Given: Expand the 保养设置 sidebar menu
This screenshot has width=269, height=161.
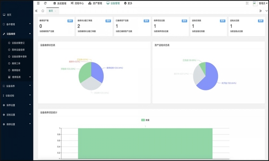Looking at the screenshot, I should (17, 105).
